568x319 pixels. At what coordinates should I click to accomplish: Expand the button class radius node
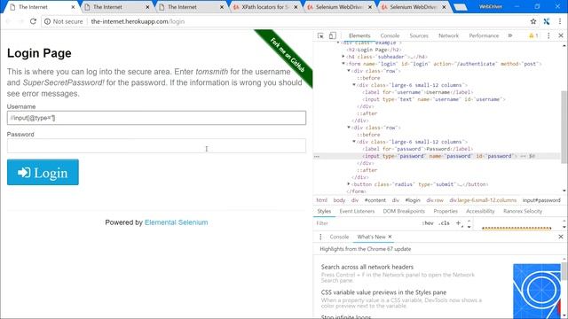349,184
